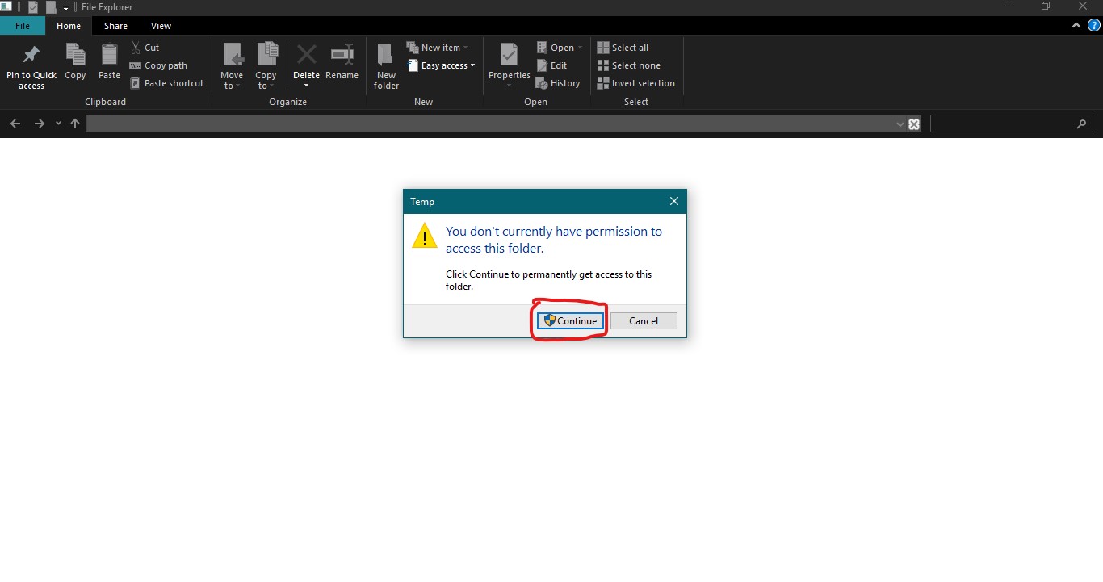The image size is (1103, 582).
Task: Click the Copy icon in Clipboard group
Action: pyautogui.click(x=75, y=54)
